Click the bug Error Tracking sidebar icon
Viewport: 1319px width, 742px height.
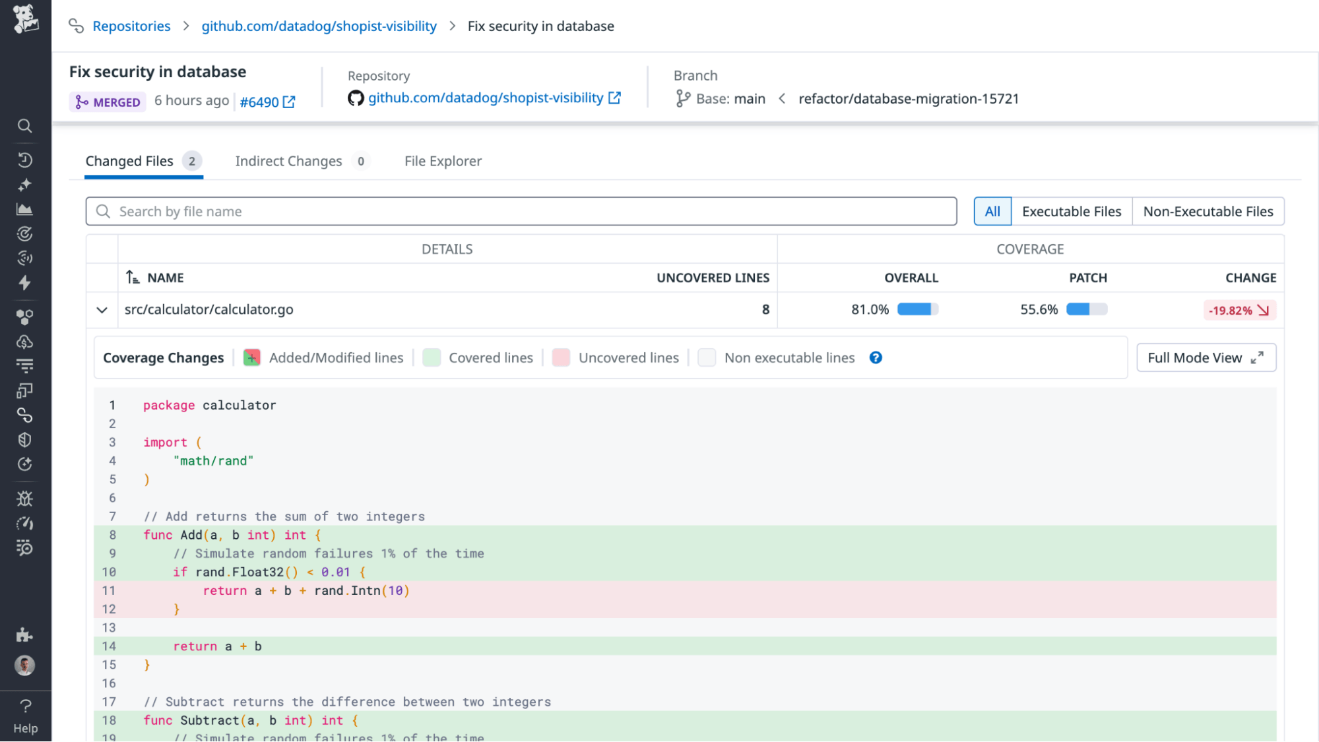click(x=25, y=499)
